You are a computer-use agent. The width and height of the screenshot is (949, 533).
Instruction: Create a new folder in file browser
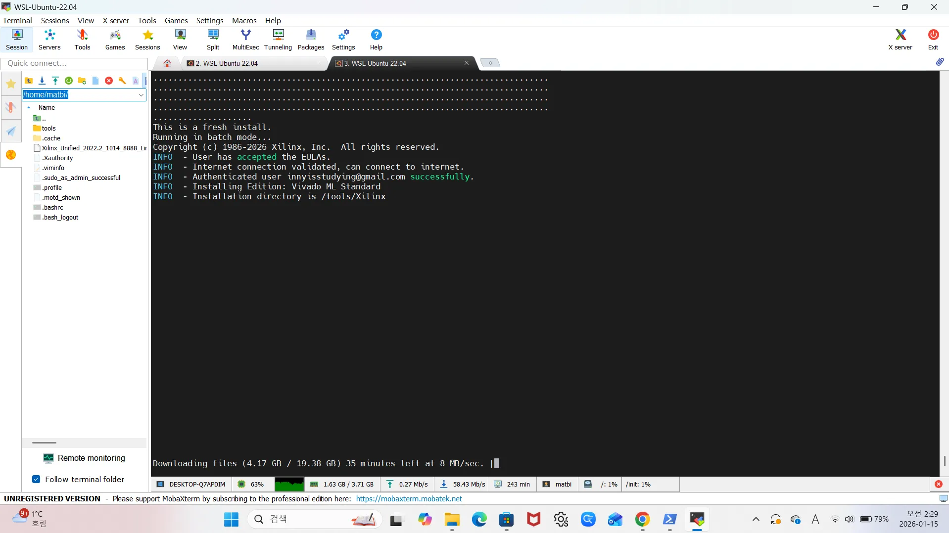82,81
